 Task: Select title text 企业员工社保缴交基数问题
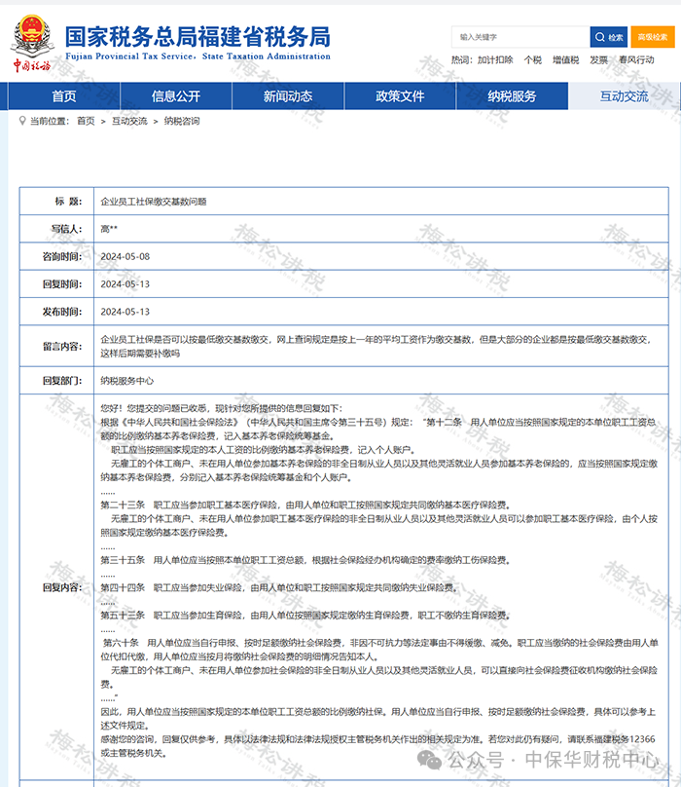pos(154,202)
